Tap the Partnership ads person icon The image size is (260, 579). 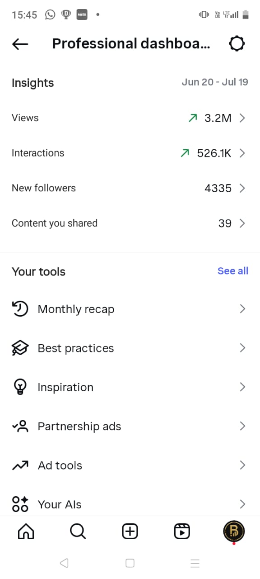[20, 426]
